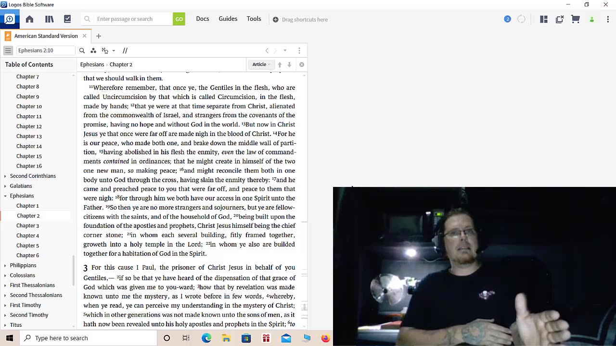This screenshot has width=616, height=346.
Task: Select Chapter 10 in the contents
Action: (29, 106)
